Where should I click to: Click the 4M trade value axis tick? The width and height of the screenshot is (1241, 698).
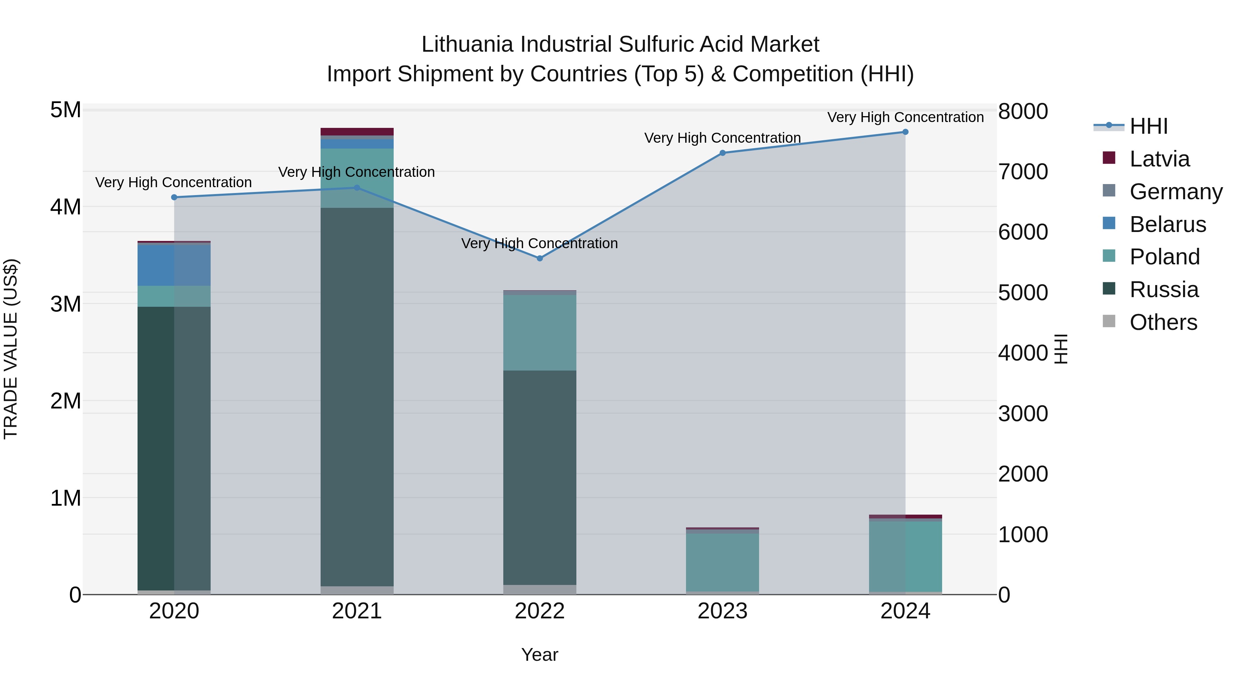tap(65, 207)
